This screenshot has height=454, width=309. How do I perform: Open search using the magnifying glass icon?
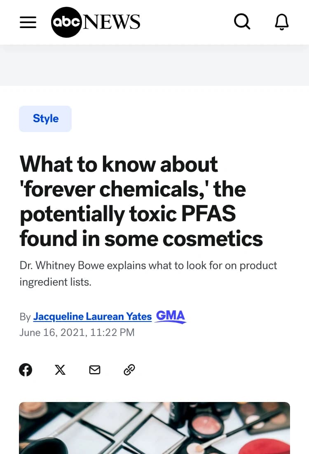242,22
